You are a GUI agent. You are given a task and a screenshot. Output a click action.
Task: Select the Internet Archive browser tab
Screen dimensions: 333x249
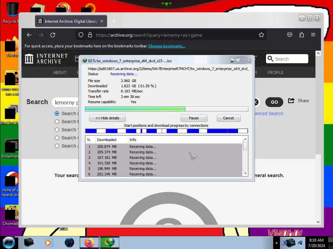point(71,21)
